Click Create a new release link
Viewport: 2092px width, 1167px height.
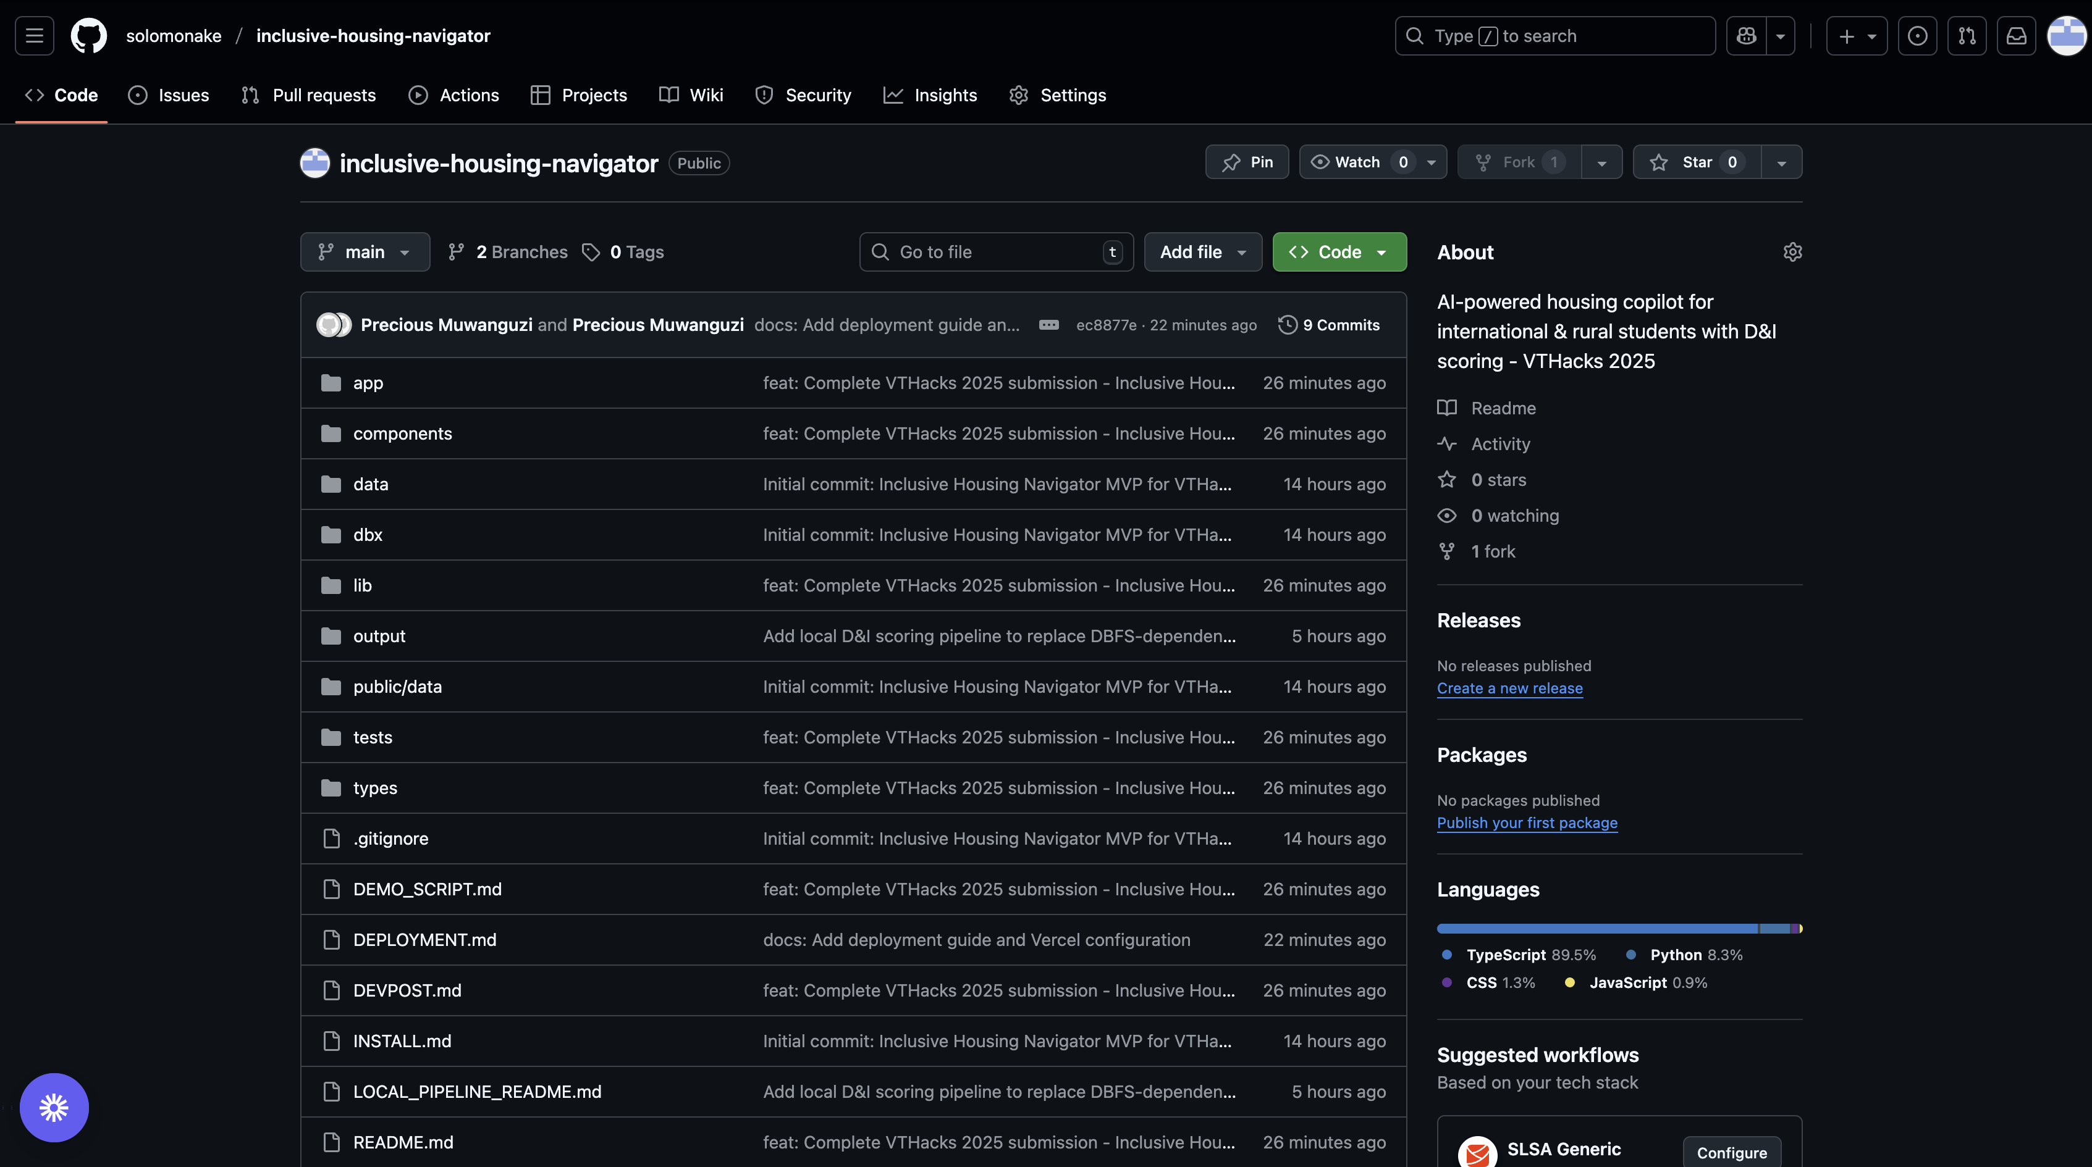[1509, 688]
